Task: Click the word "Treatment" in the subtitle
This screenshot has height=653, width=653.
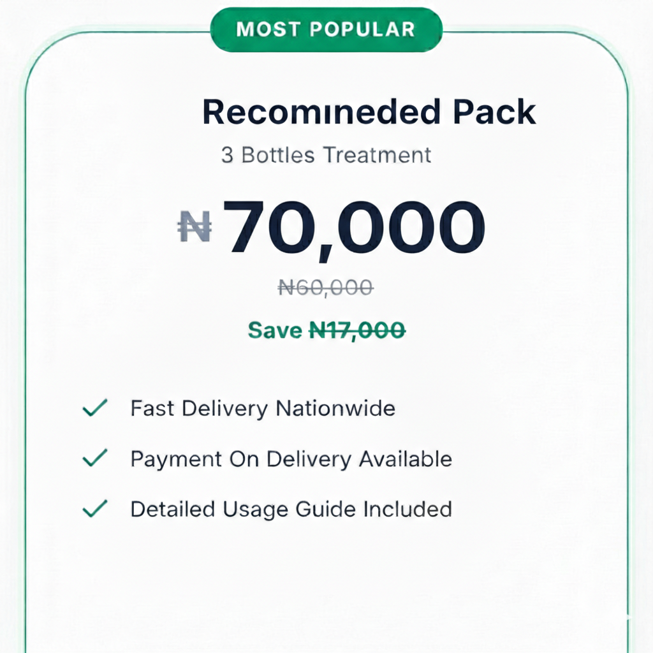Action: (x=377, y=155)
